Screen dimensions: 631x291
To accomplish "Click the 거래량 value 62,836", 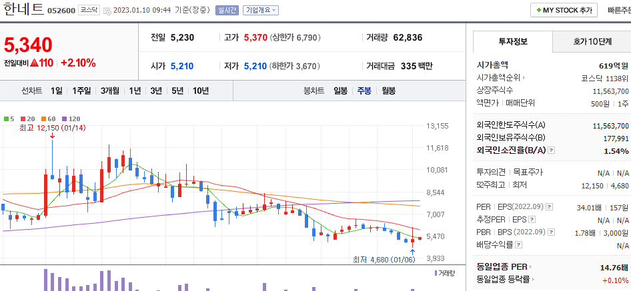I will [408, 38].
